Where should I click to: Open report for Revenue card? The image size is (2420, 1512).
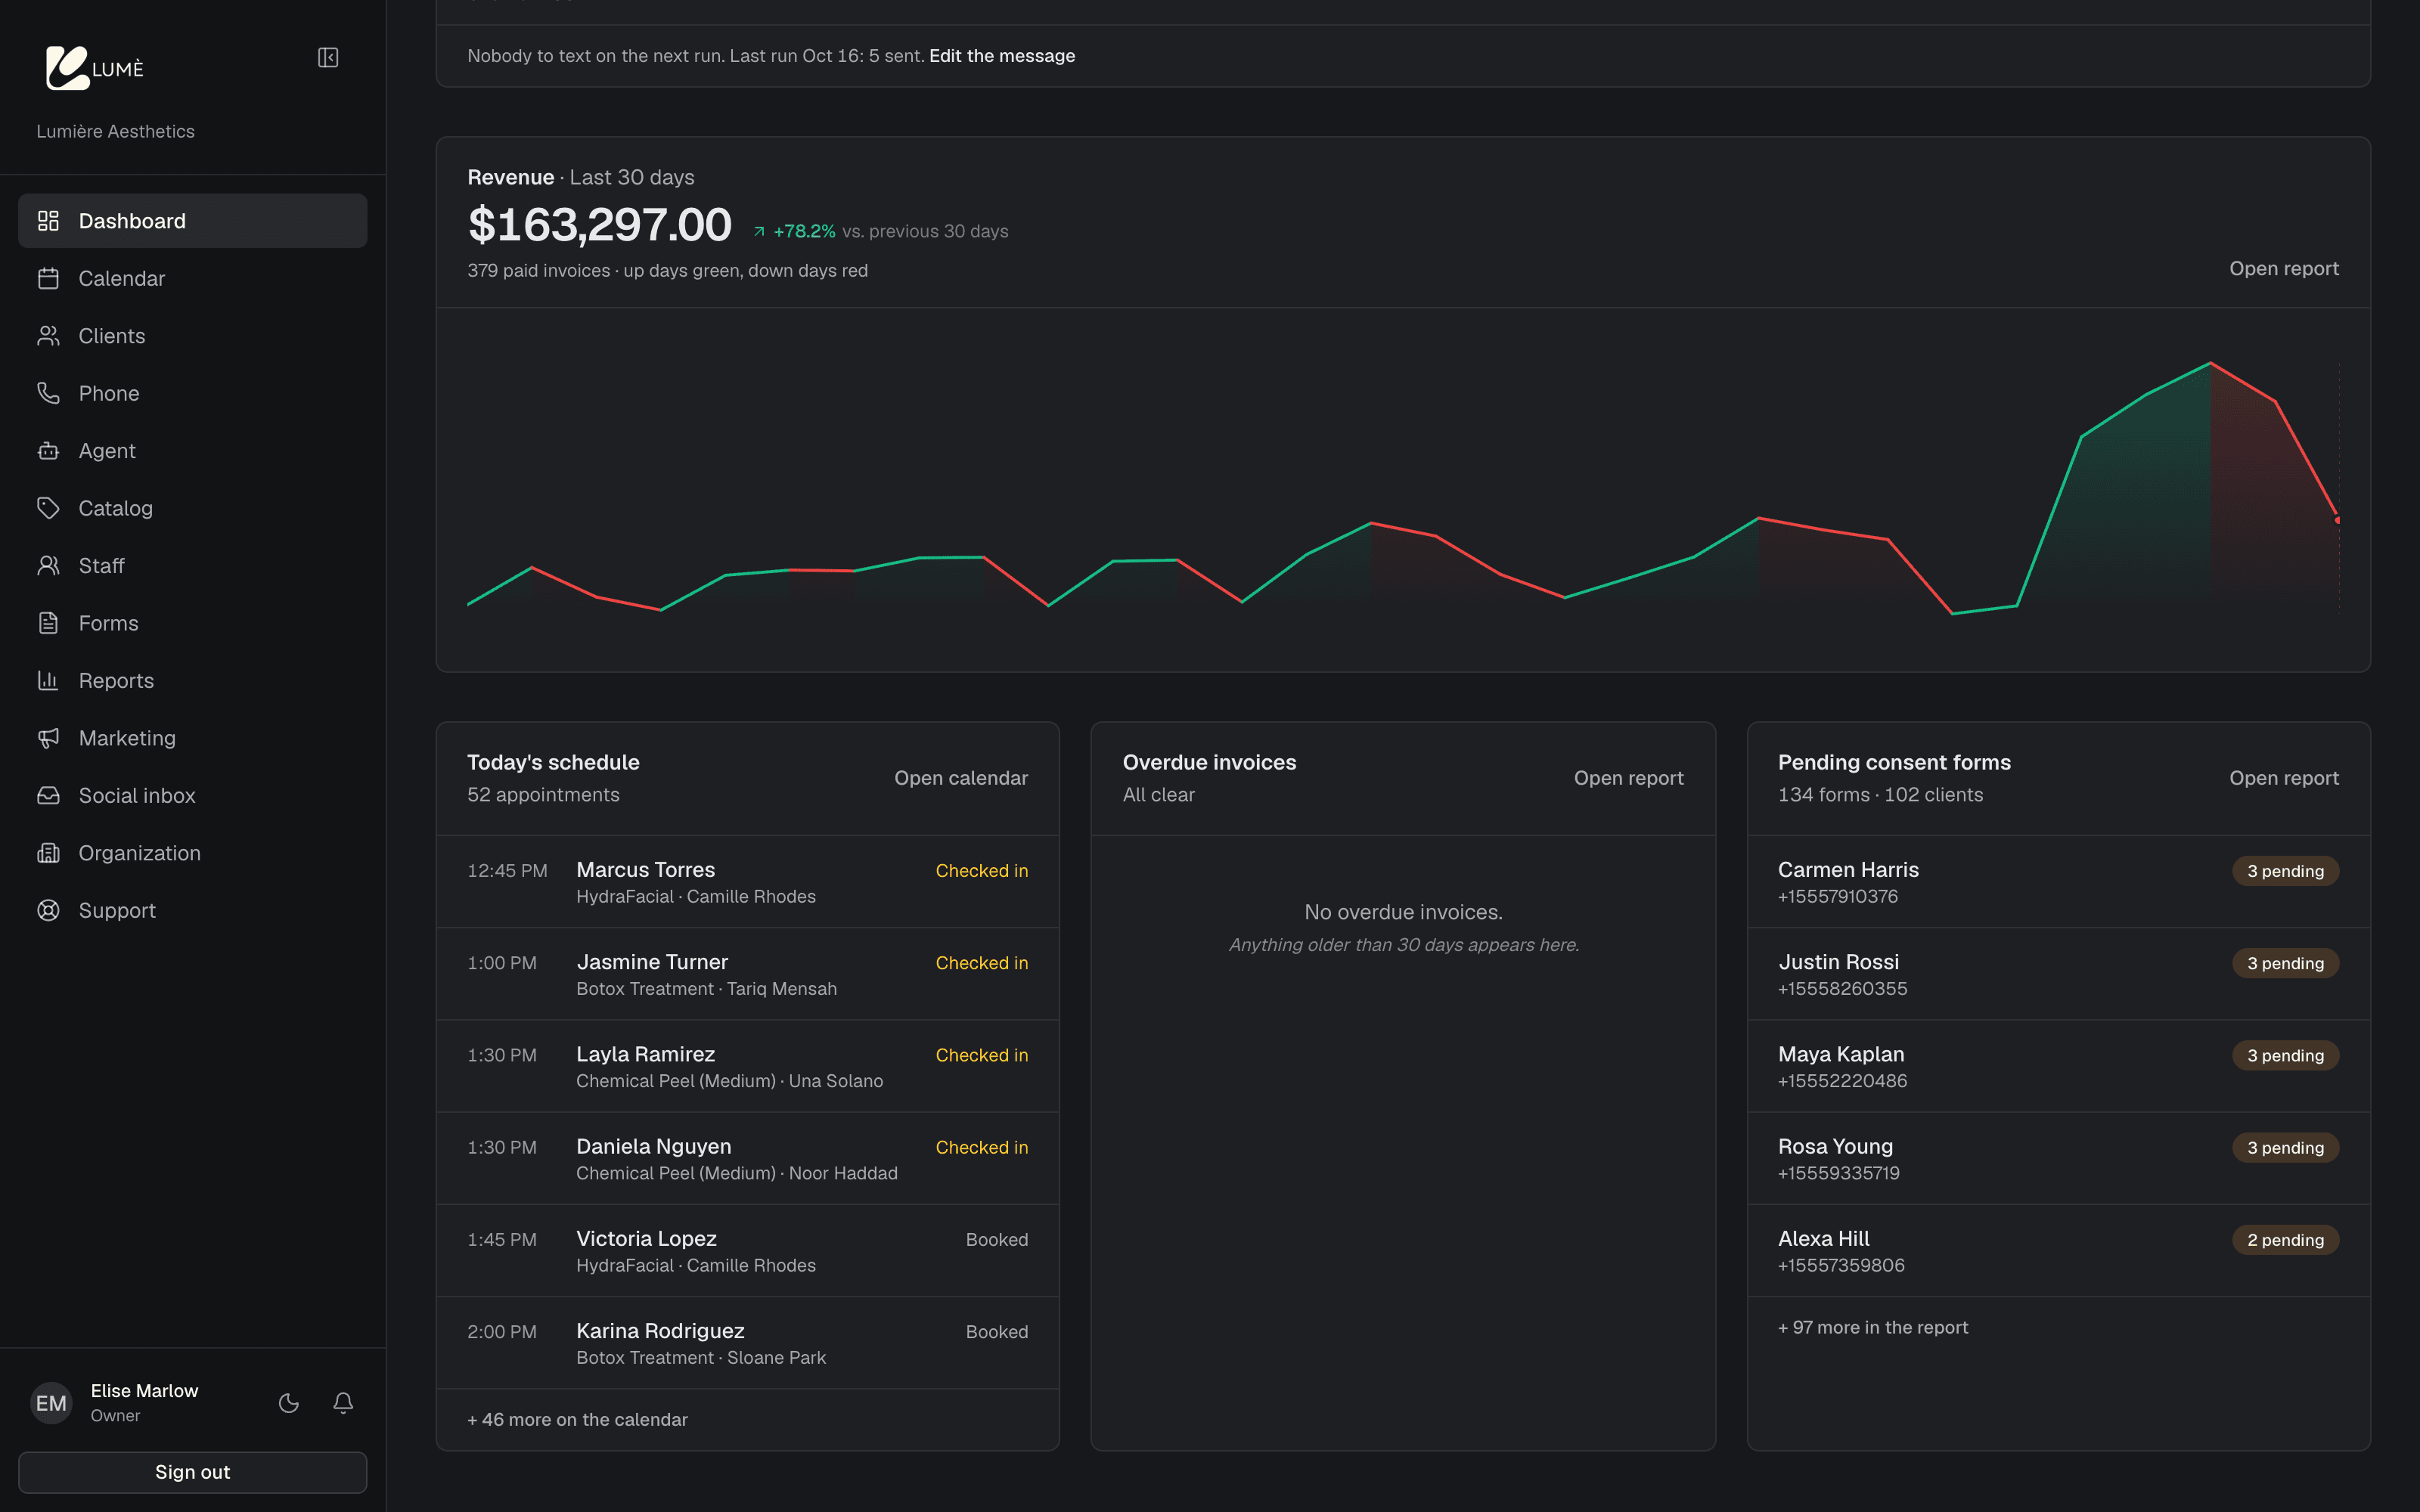[x=2284, y=269]
